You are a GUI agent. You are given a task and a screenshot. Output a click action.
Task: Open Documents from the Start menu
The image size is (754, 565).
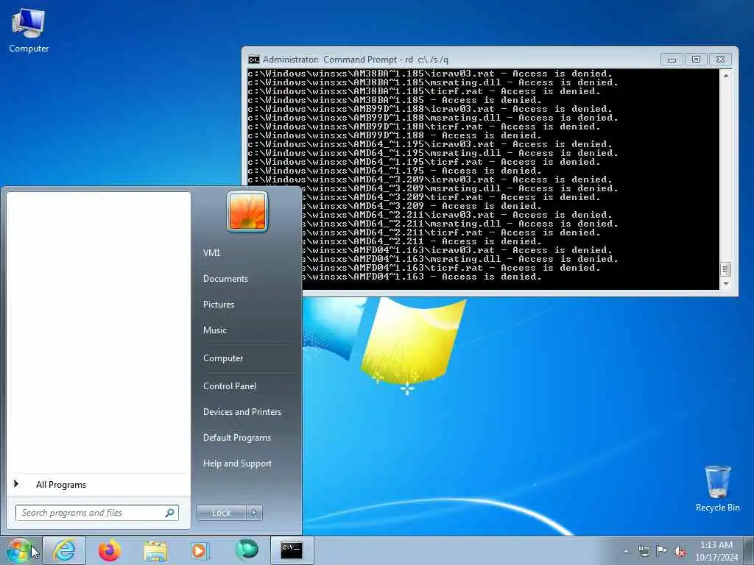coord(225,279)
